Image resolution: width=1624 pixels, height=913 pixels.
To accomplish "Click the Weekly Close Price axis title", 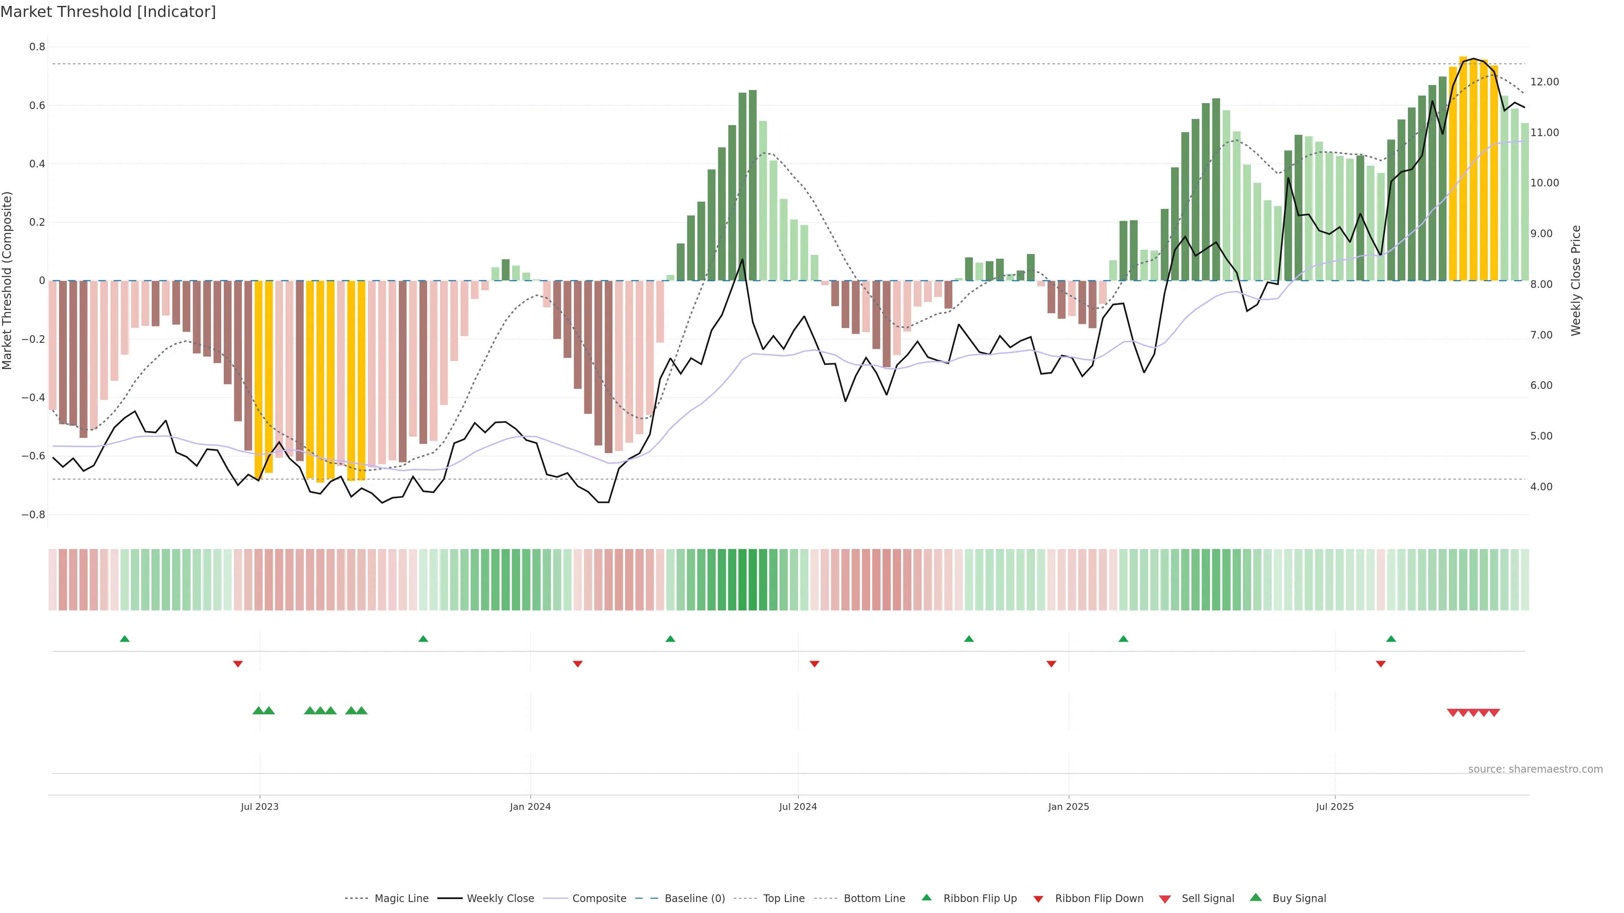I will pyautogui.click(x=1575, y=280).
